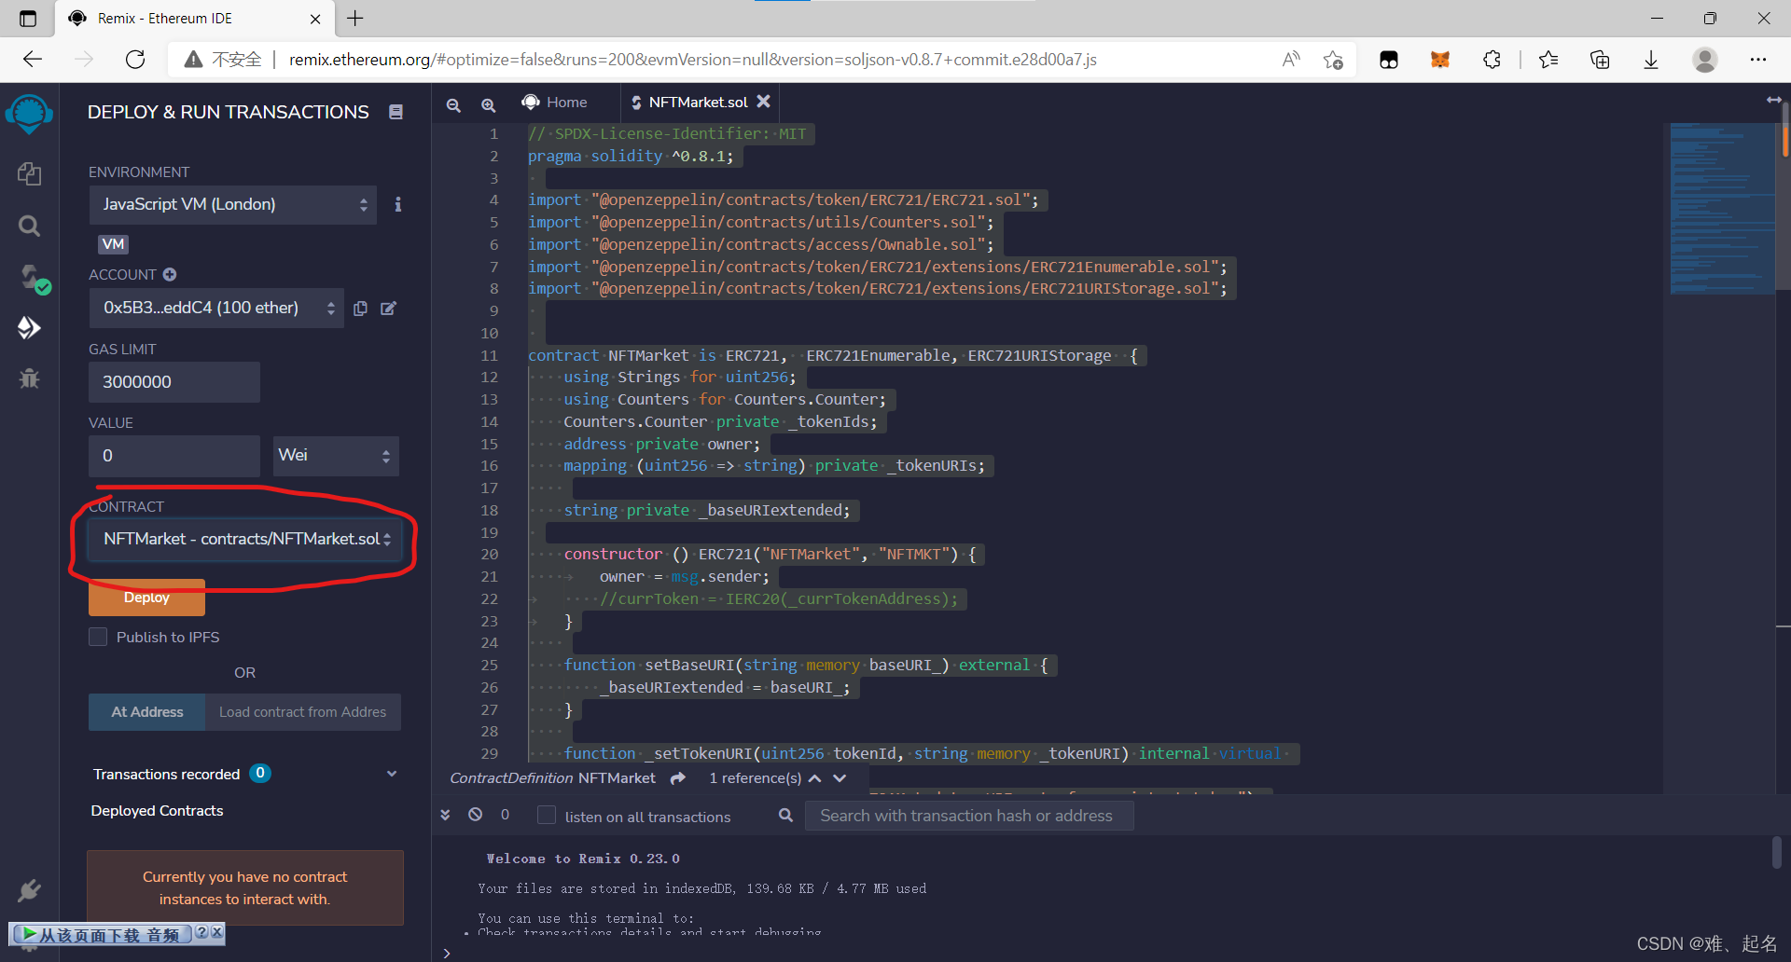Image resolution: width=1791 pixels, height=962 pixels.
Task: Click the orange Deploy button
Action: [146, 598]
